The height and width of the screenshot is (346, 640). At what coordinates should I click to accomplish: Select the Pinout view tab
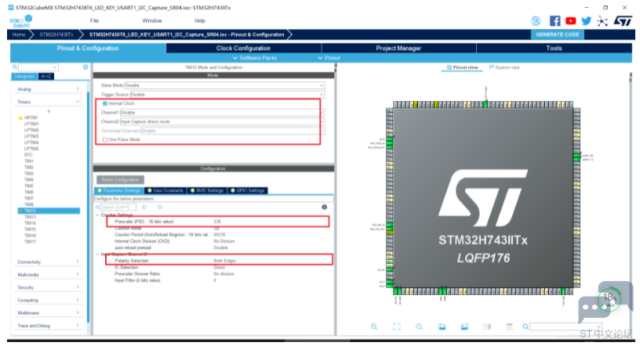point(463,67)
